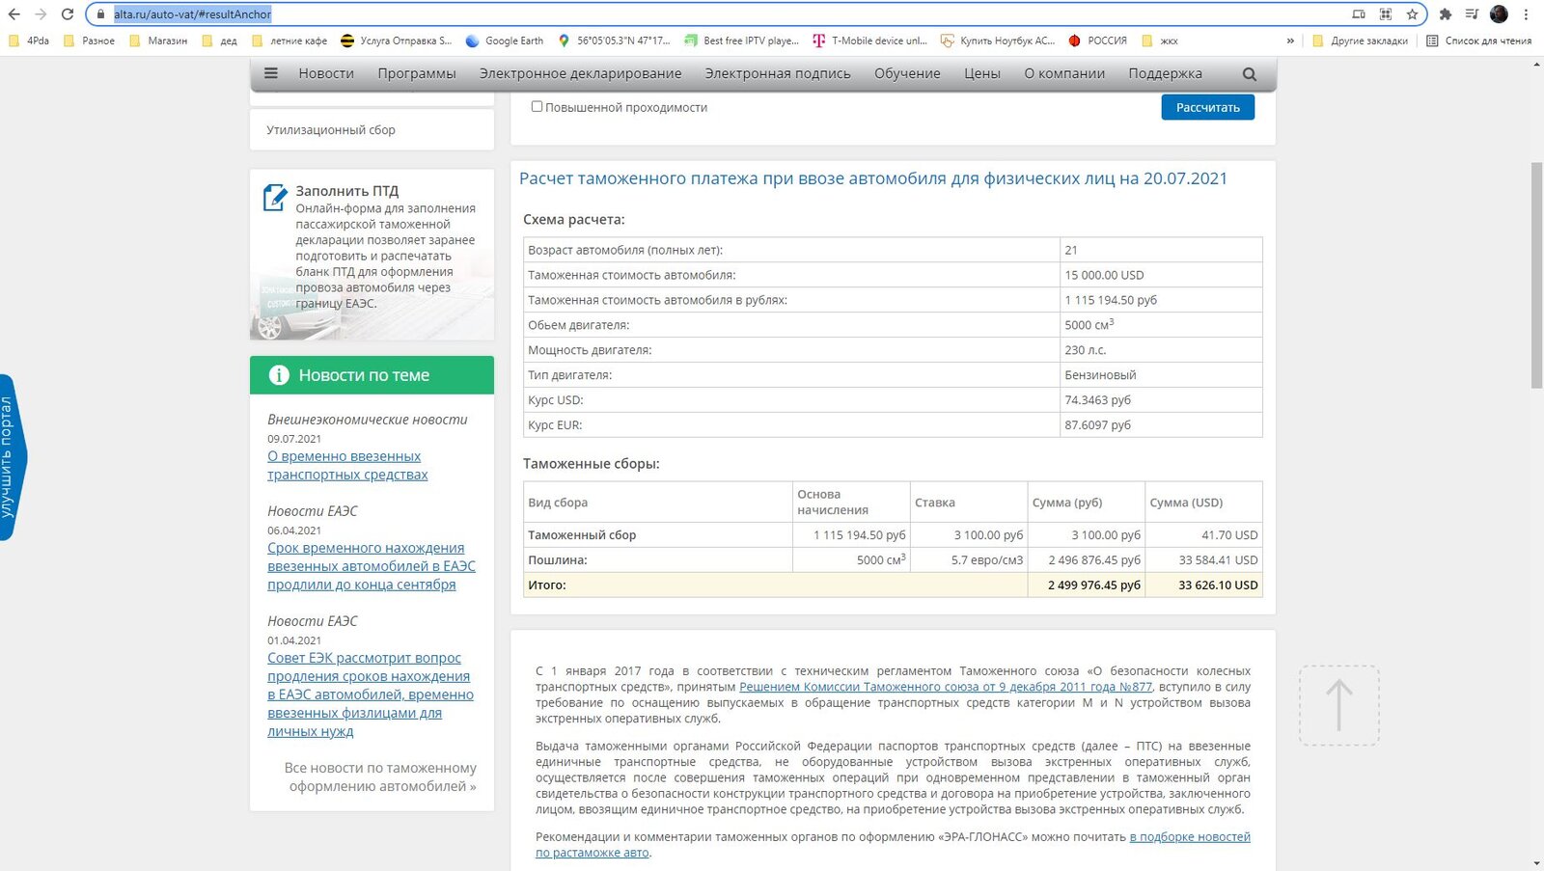Open the browser extensions puzzle icon
Image resolution: width=1544 pixels, height=871 pixels.
click(1445, 14)
